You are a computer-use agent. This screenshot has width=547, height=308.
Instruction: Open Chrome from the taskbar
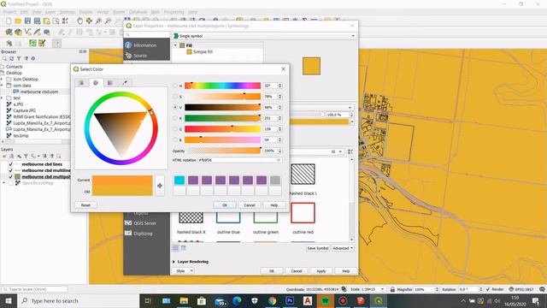273,300
